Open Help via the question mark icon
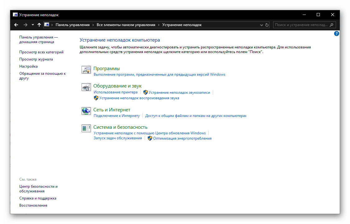The image size is (350, 224). pos(336,34)
